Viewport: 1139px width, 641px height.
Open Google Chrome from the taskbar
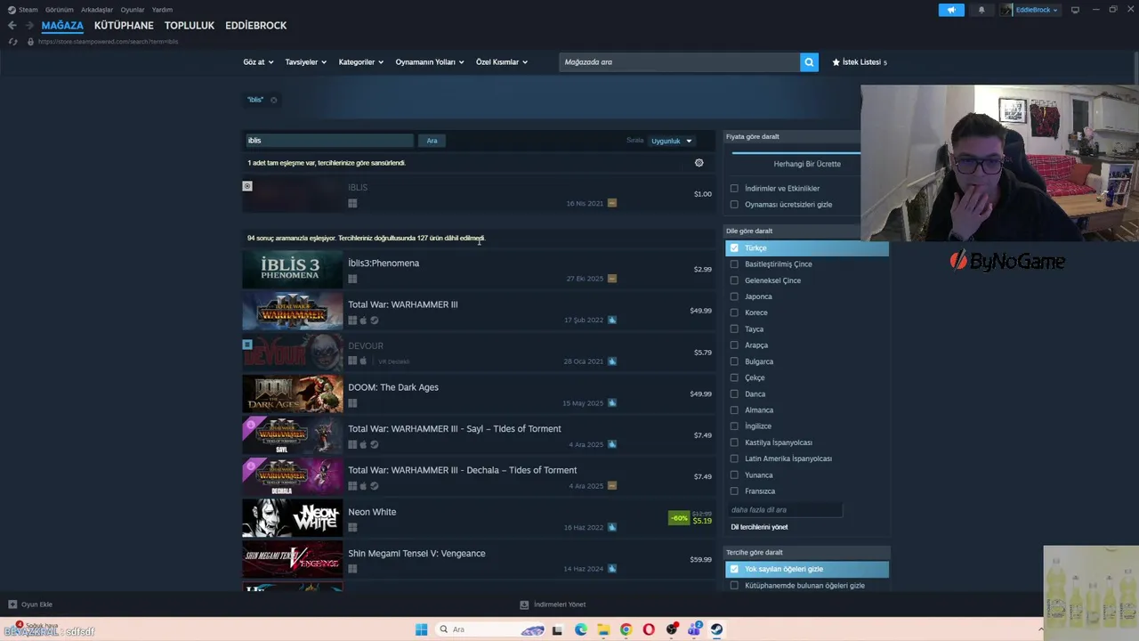(626, 629)
